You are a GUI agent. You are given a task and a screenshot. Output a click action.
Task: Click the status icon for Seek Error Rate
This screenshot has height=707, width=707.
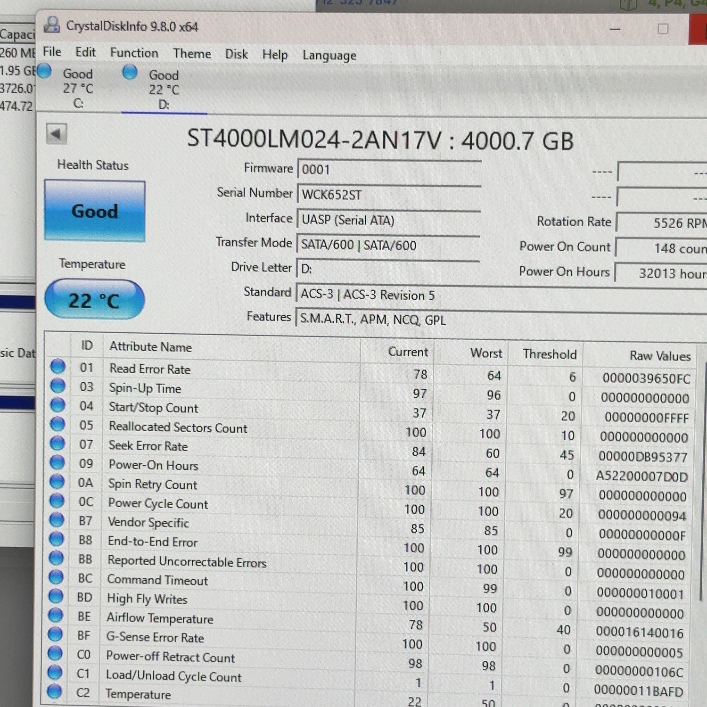click(58, 443)
